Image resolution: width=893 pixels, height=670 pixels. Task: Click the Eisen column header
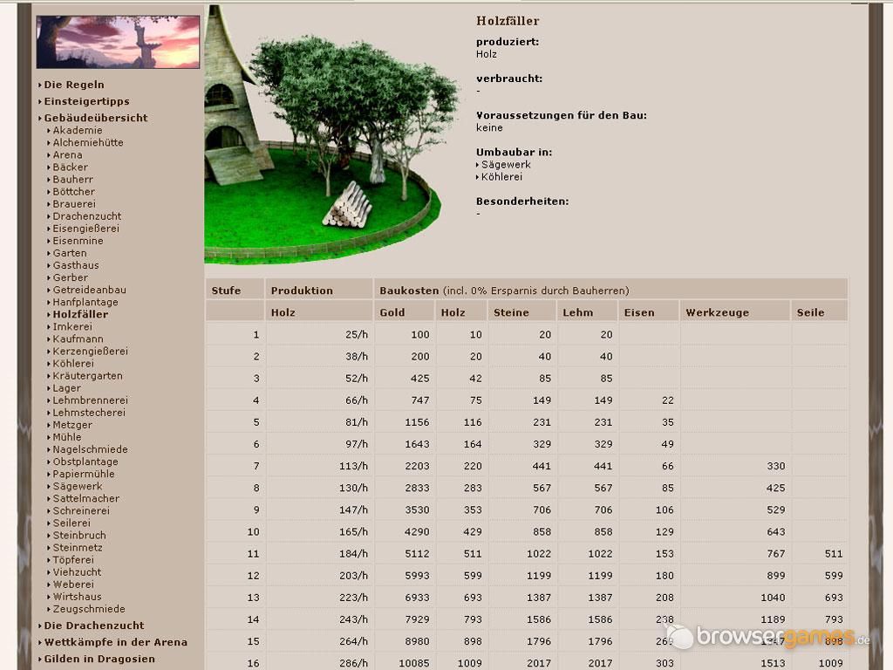[639, 313]
